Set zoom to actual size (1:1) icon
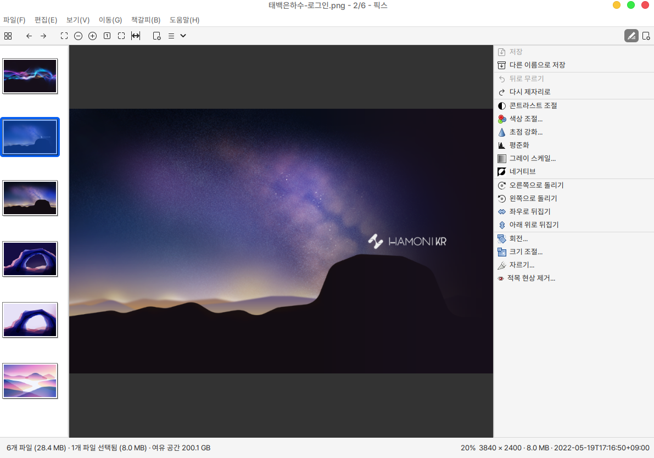This screenshot has width=654, height=458. [107, 36]
